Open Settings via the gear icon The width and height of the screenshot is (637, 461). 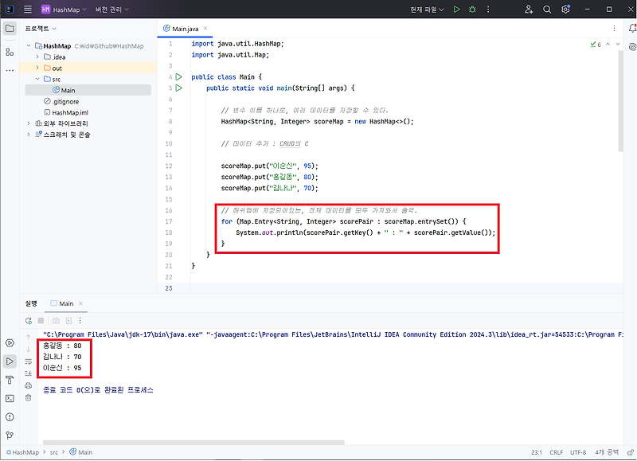pos(565,9)
